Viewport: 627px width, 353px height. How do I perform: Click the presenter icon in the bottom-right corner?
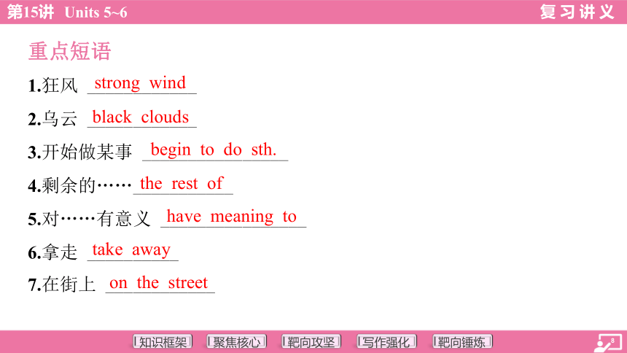(607, 343)
